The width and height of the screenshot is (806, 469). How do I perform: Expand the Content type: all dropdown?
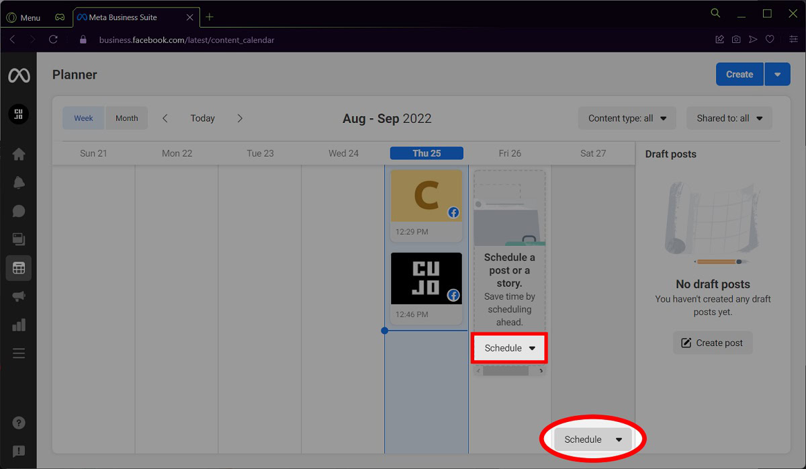627,118
